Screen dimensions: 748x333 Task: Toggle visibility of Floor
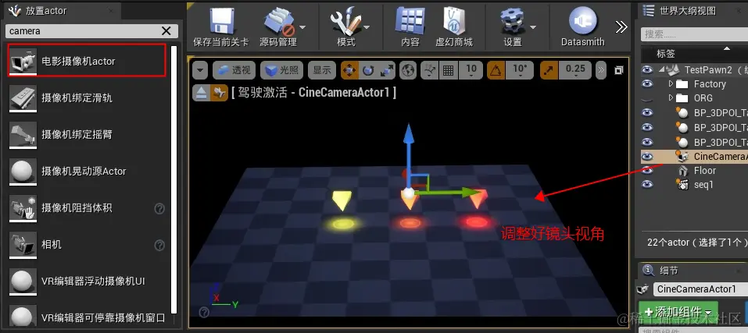point(647,170)
